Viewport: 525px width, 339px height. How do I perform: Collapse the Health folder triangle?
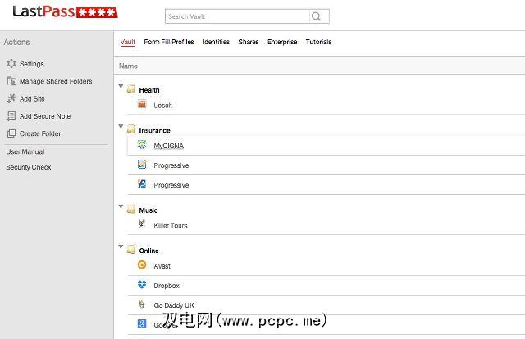pos(121,86)
